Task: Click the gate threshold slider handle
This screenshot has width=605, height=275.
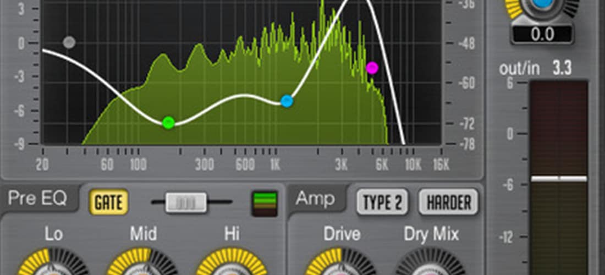Action: click(x=186, y=202)
